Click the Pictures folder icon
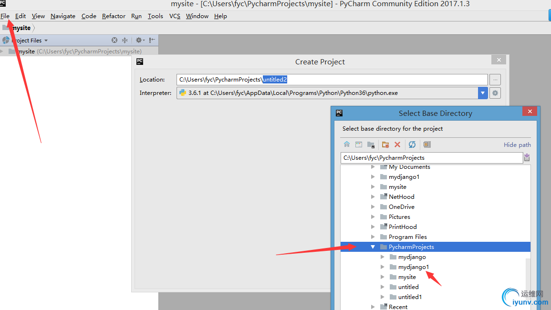 [384, 217]
